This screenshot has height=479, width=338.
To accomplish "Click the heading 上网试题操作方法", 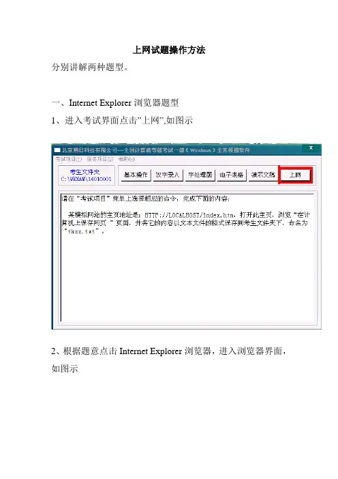I will (x=169, y=50).
